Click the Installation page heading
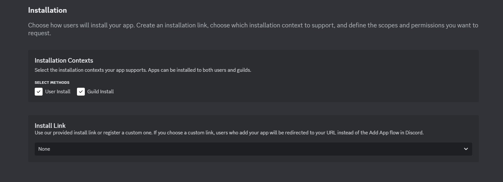 47,10
